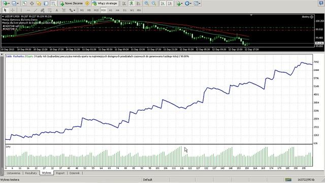Open the Profiles icon
Screen dimensions: 325x183
coord(14,4)
